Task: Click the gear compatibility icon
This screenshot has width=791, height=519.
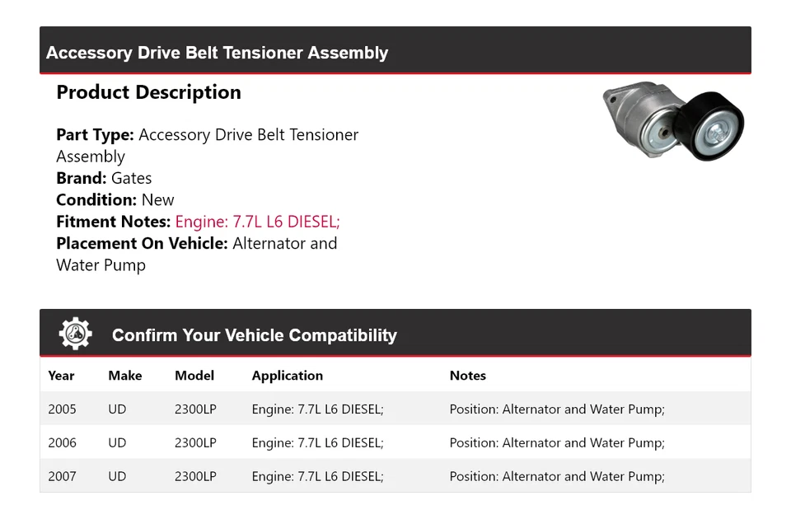Action: click(x=76, y=334)
